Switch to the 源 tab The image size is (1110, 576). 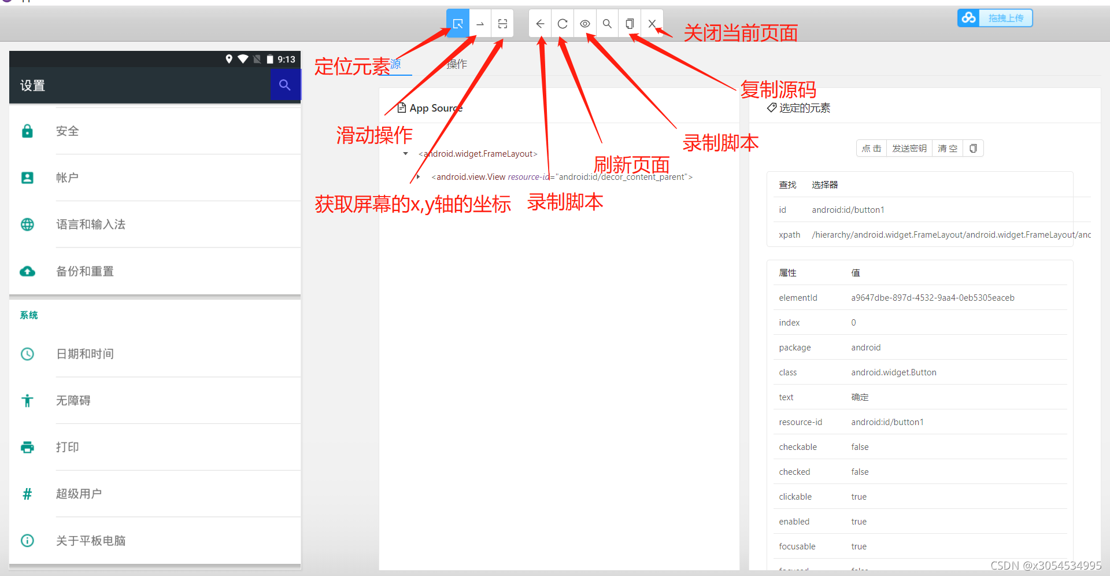tap(396, 64)
